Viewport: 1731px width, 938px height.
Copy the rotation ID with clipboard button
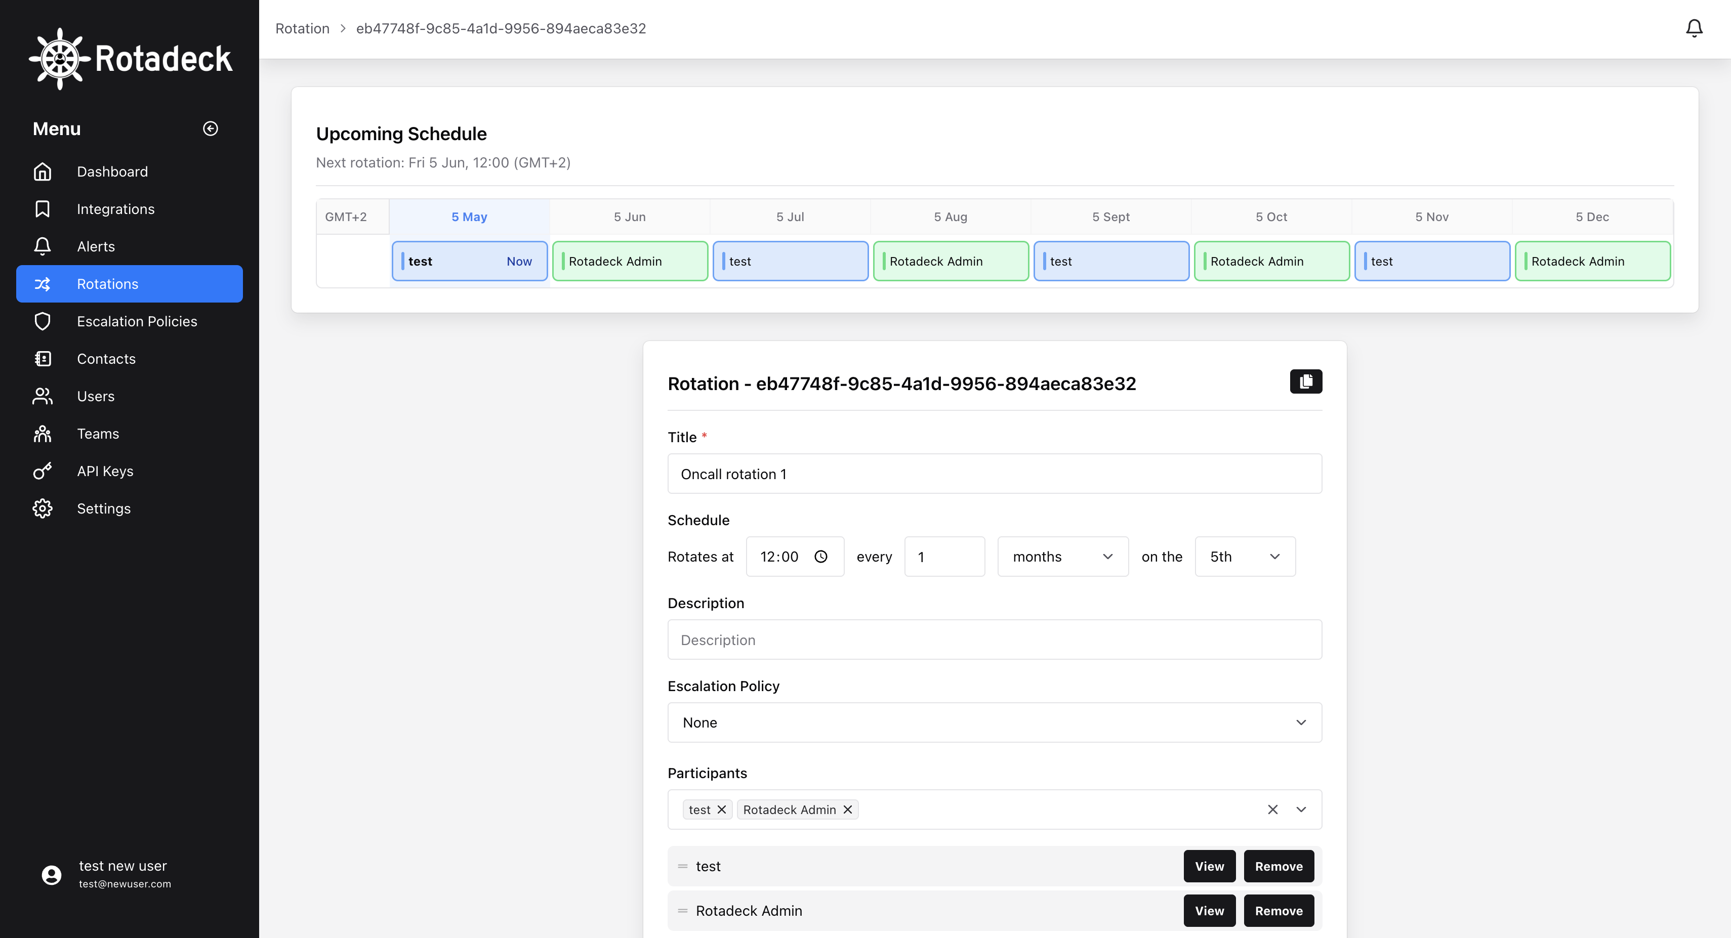click(1306, 381)
